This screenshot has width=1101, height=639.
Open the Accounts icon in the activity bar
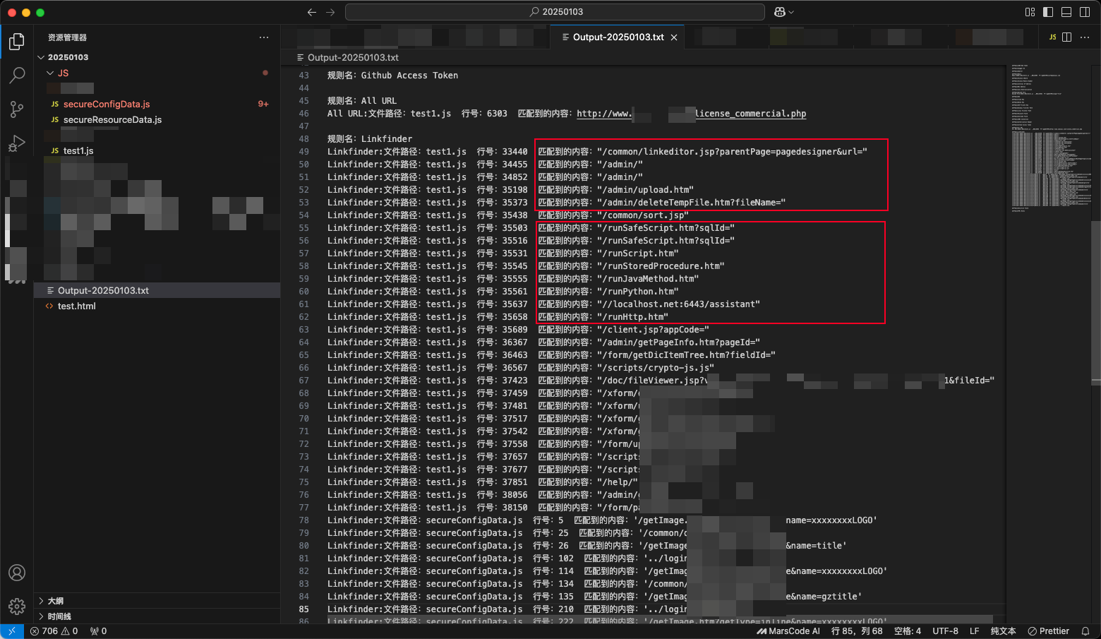point(17,573)
